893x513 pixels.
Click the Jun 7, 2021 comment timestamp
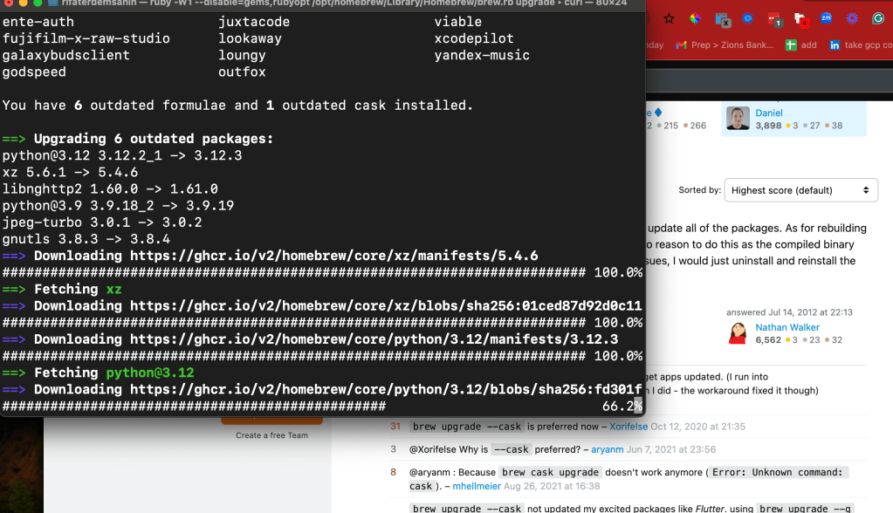click(x=671, y=449)
